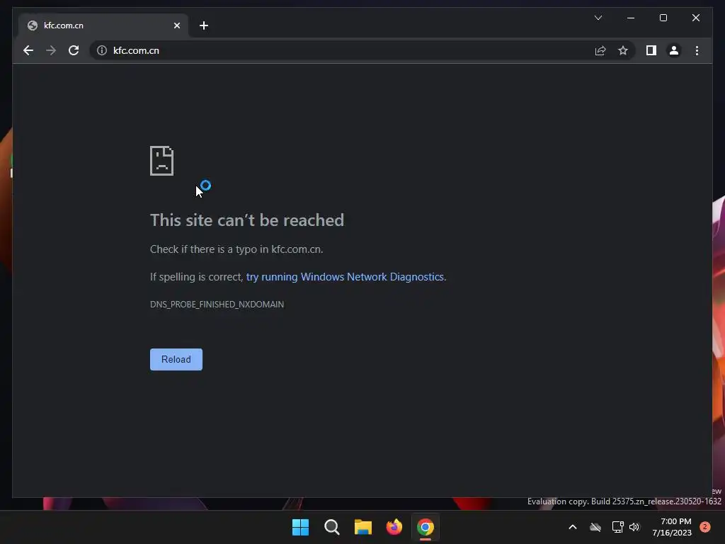Click the blue Reload button

click(x=176, y=359)
